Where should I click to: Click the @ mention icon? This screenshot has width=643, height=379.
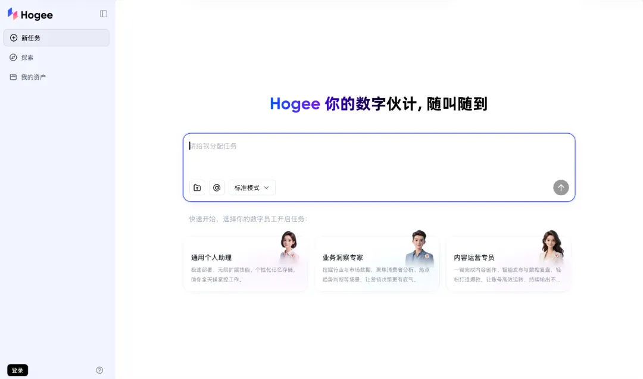click(x=217, y=187)
